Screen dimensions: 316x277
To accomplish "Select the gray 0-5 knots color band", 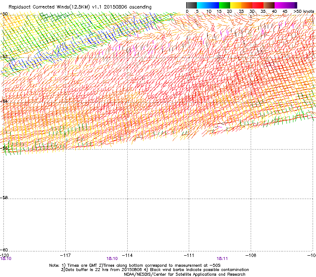I will 191,5.
